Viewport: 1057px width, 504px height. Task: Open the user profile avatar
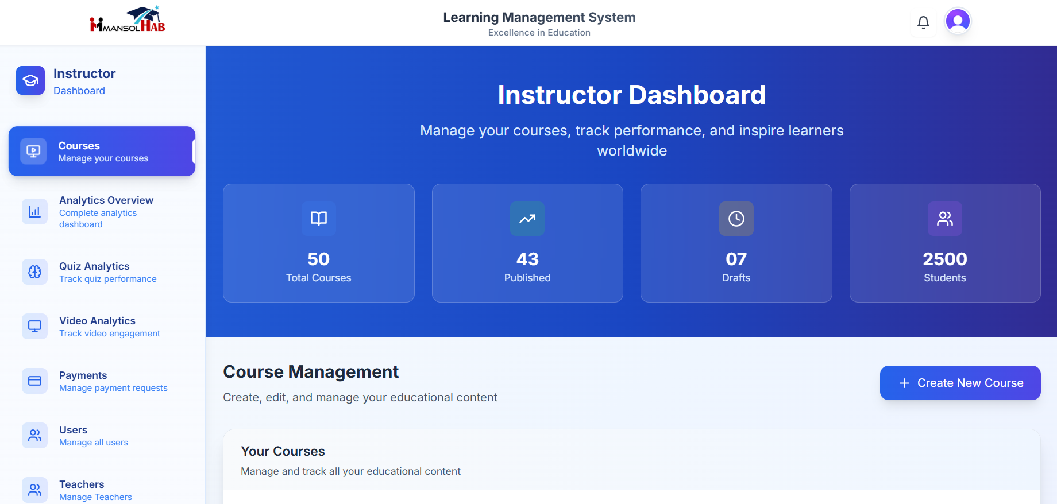[x=958, y=21]
